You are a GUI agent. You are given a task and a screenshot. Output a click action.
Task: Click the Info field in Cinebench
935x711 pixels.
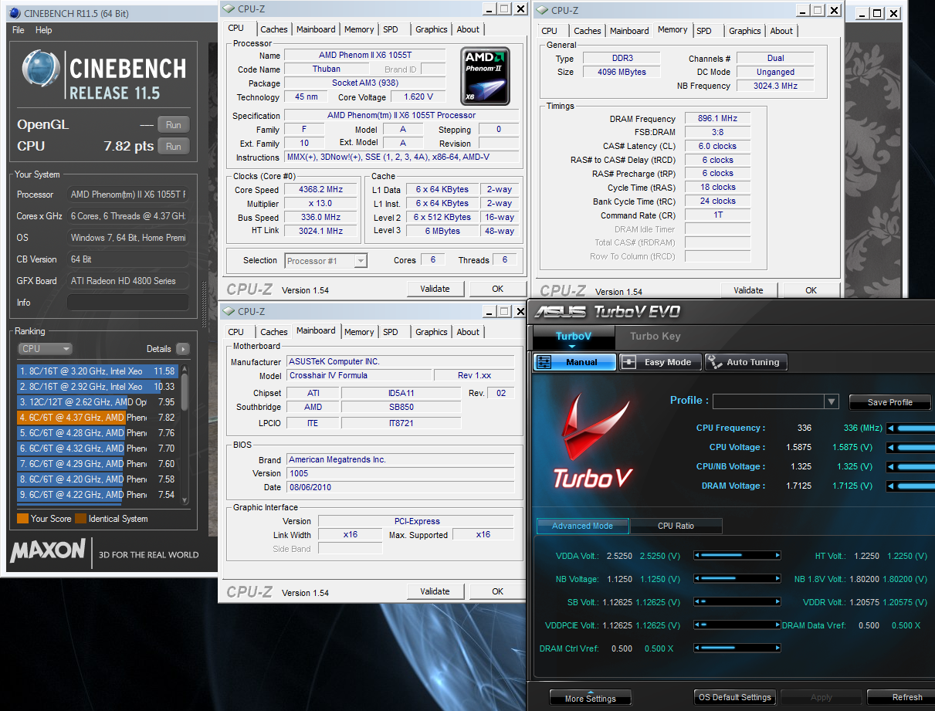pyautogui.click(x=128, y=303)
